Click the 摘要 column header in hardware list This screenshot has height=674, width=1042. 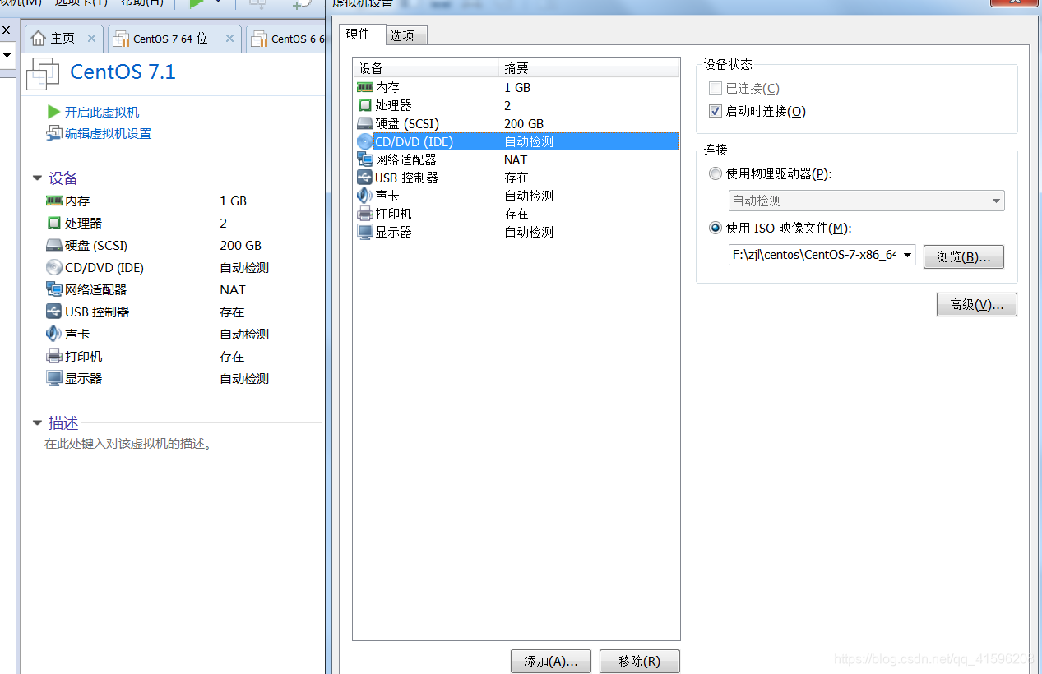[590, 68]
